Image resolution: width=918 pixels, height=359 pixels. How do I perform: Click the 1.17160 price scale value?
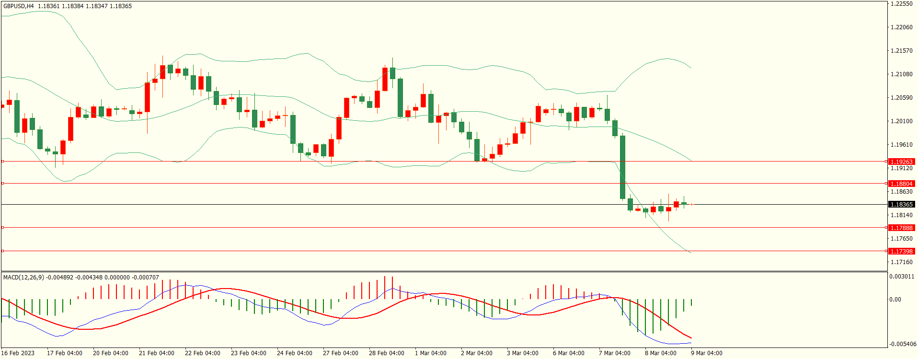[901, 262]
